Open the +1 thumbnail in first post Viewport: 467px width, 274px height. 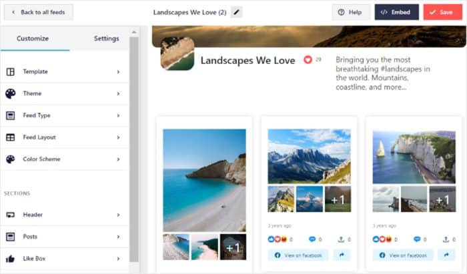coord(233,247)
